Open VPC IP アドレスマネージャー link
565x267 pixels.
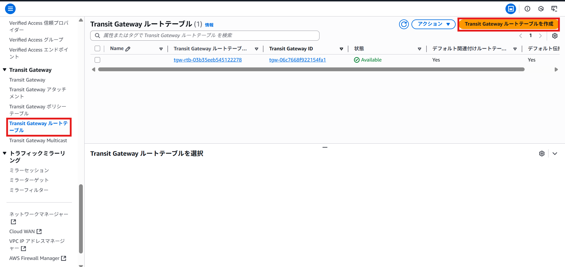[x=37, y=245]
